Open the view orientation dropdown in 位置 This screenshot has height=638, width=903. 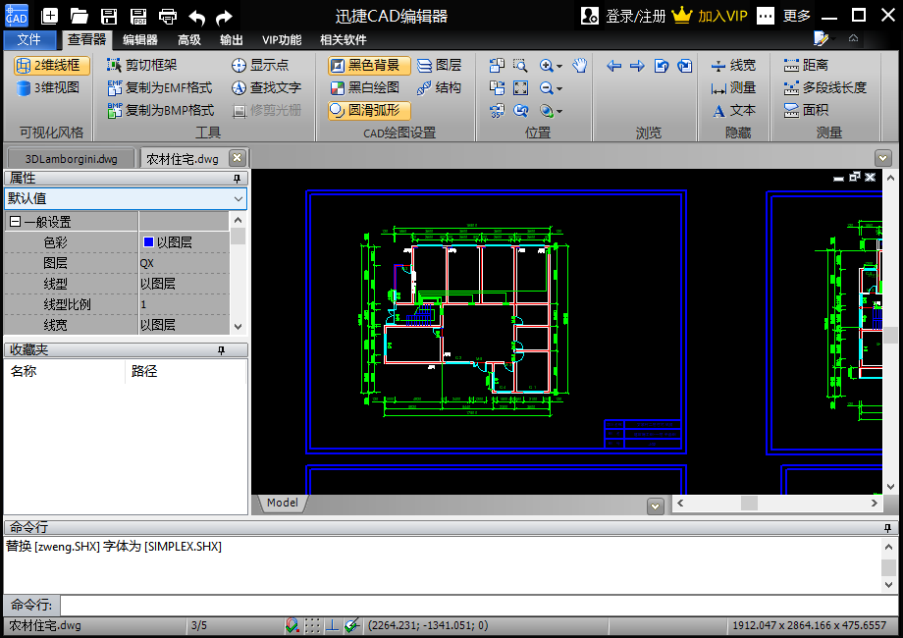pos(559,111)
